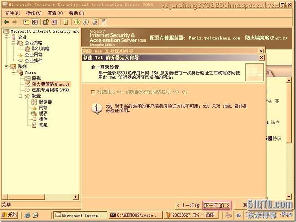Select 插件 under 配置
The width and height of the screenshot is (296, 222).
point(43,119)
